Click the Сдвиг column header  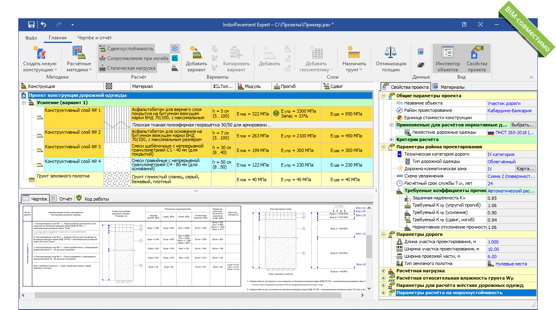[347, 86]
